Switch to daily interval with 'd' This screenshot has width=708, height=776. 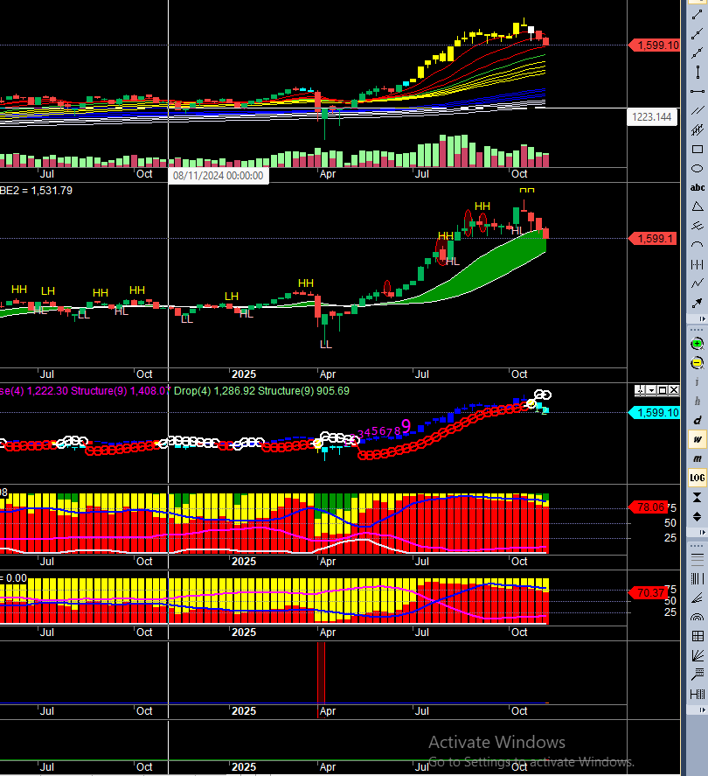click(698, 420)
